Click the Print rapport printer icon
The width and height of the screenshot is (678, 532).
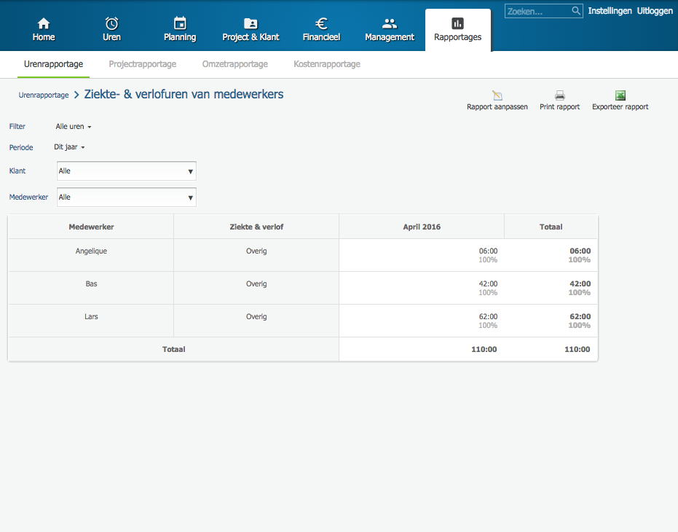[559, 95]
